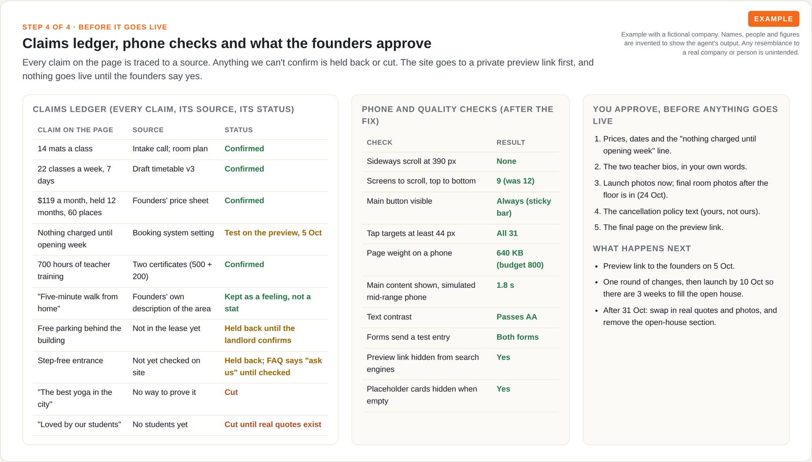
Task: Click 'Cut until real quotes exist' status
Action: tap(273, 424)
